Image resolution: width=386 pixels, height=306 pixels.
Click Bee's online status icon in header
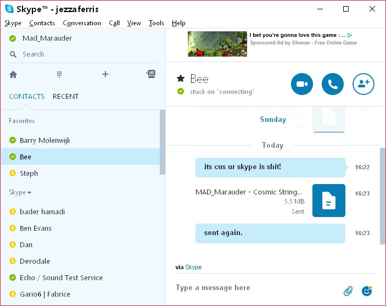point(181,91)
